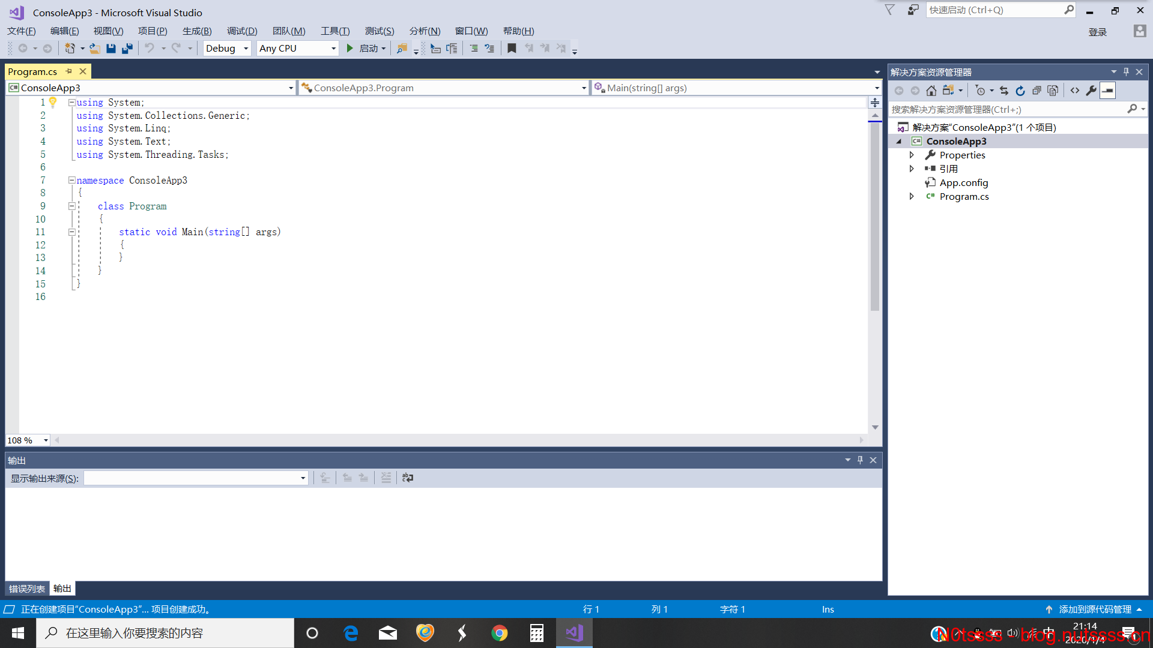Click the Open File folder icon

tap(94, 49)
